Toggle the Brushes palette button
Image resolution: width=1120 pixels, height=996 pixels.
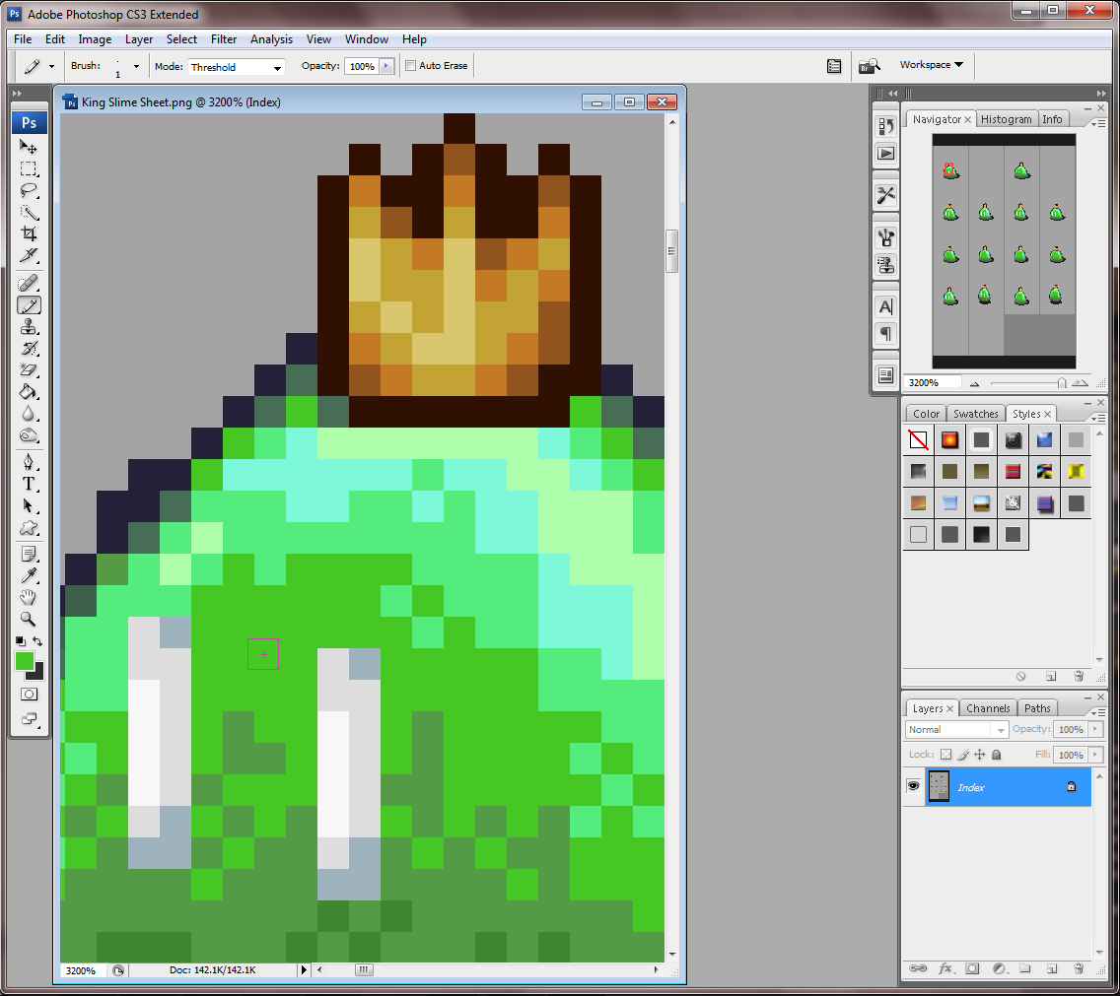coord(885,236)
